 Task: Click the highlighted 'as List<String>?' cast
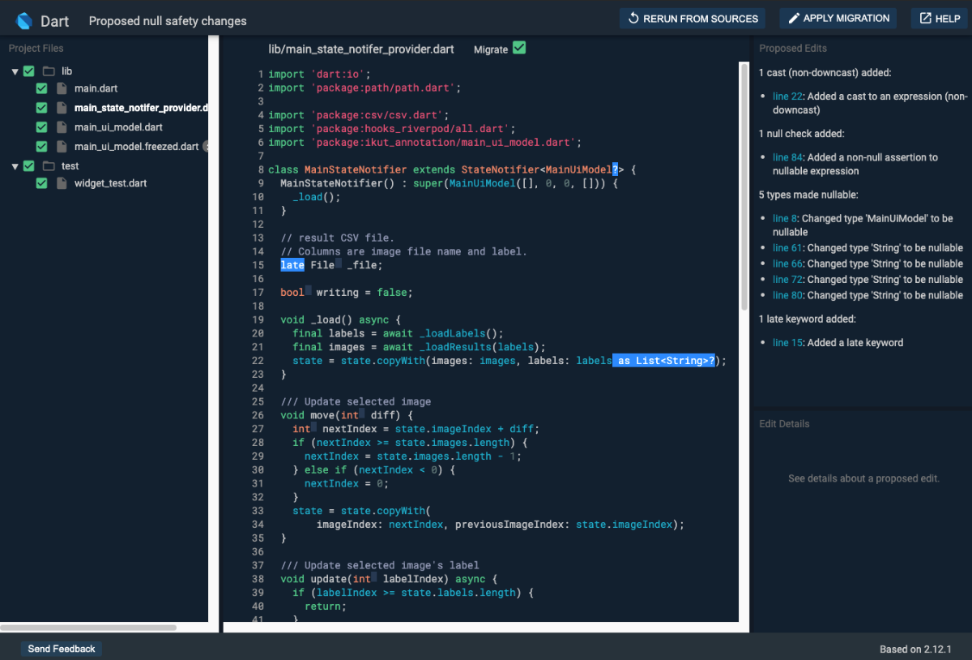(664, 361)
